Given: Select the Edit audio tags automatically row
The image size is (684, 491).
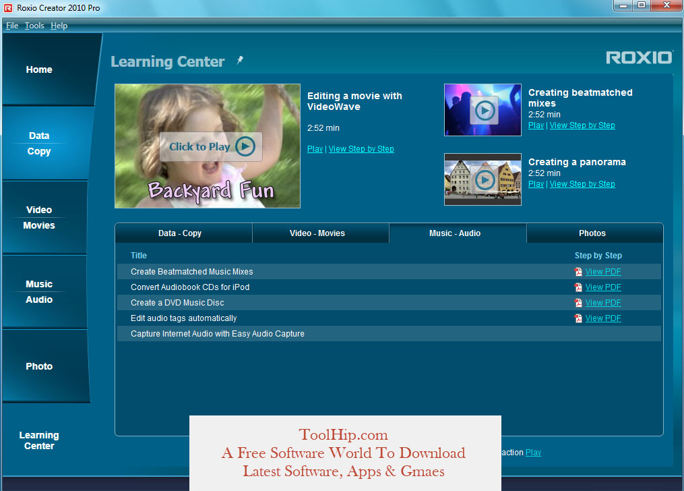Looking at the screenshot, I should [x=389, y=318].
